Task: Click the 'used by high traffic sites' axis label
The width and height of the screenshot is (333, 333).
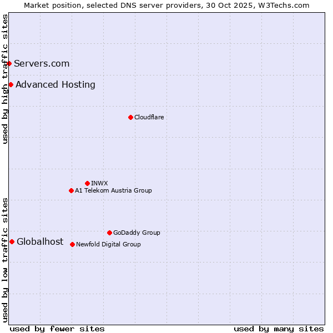Action: [5, 79]
